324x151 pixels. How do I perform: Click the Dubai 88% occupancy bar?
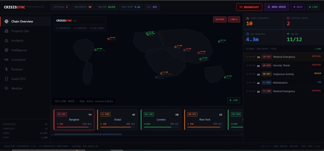pos(117,127)
